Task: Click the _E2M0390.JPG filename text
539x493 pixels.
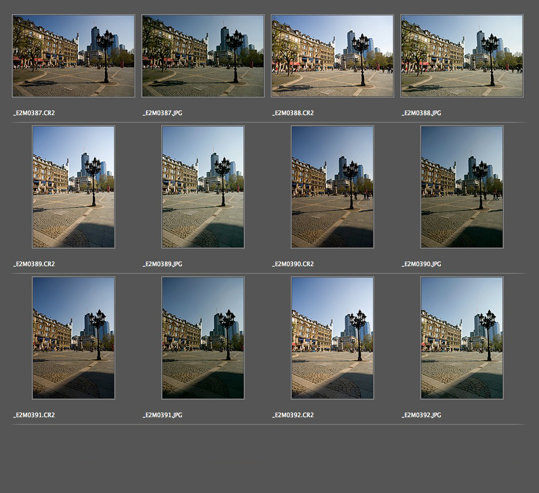Action: [x=422, y=264]
